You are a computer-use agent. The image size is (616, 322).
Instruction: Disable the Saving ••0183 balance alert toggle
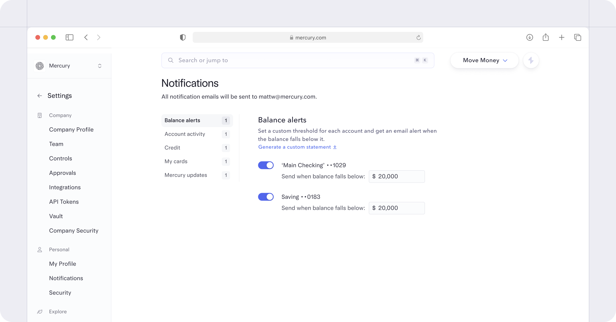coord(266,197)
